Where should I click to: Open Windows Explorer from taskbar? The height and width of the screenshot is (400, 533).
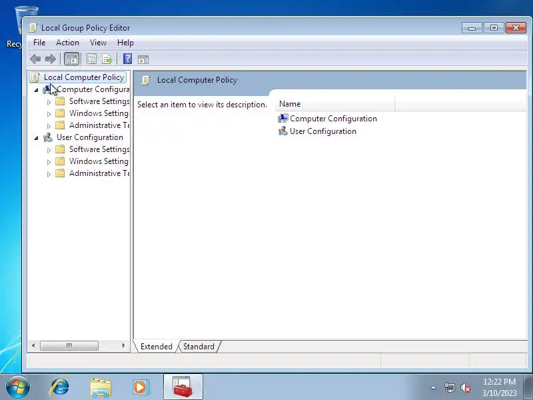tap(101, 387)
